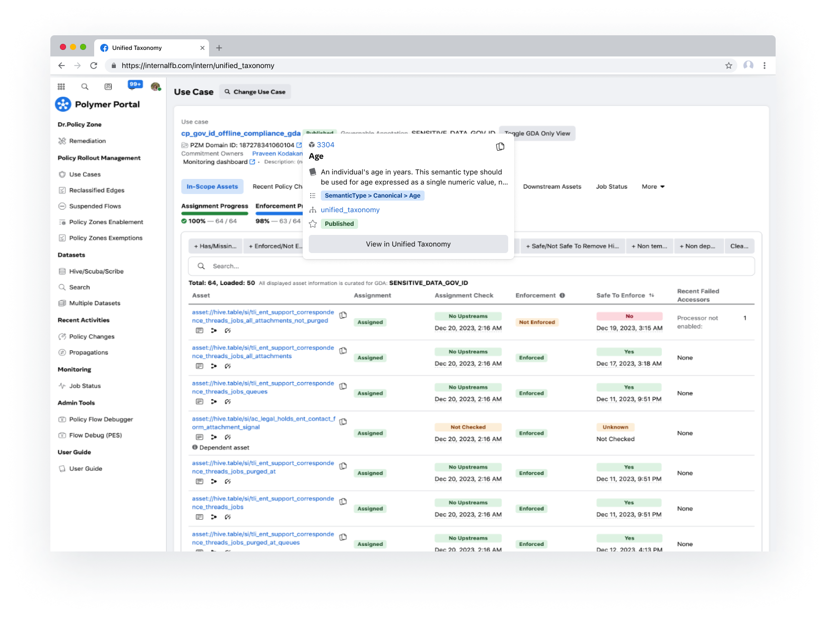Open asset jobs_all_attachments_not_purged link
The width and height of the screenshot is (827, 617).
pyautogui.click(x=263, y=317)
